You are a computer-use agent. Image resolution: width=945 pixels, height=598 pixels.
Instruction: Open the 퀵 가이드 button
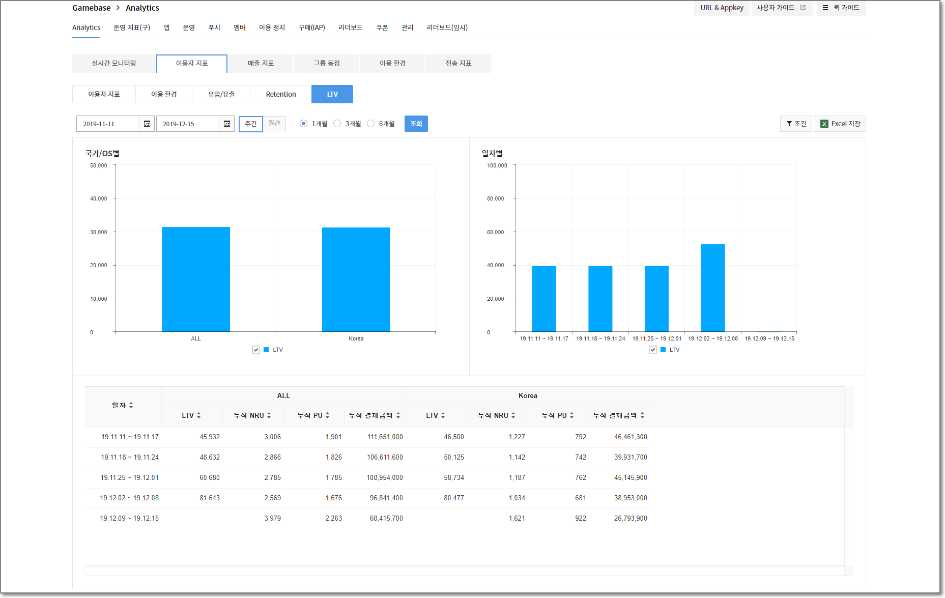click(841, 8)
